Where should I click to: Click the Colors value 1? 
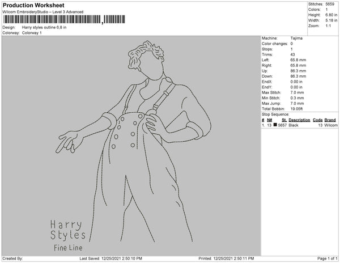[x=326, y=10]
